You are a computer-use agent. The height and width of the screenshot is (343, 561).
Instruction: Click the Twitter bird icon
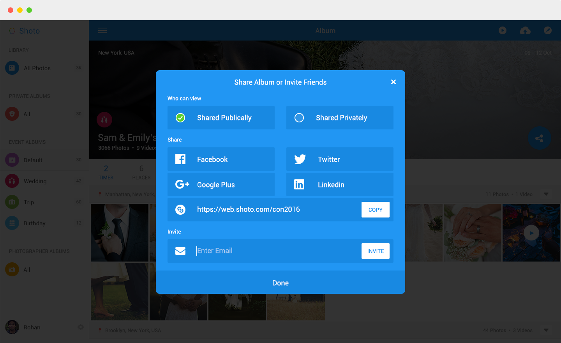point(300,159)
